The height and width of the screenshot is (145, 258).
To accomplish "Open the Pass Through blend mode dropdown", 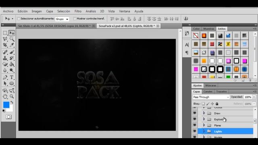I will (x=211, y=97).
